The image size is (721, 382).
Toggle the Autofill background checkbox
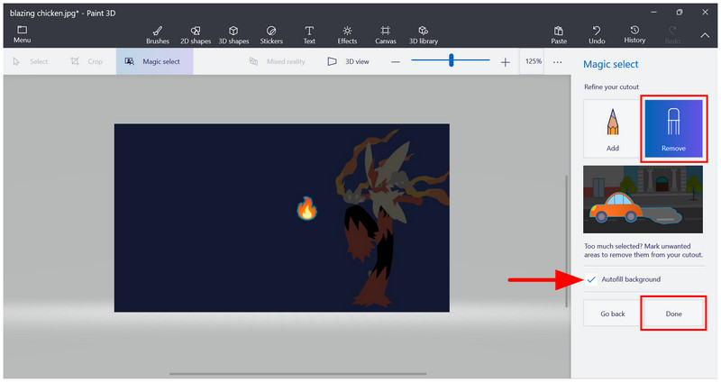coord(591,279)
